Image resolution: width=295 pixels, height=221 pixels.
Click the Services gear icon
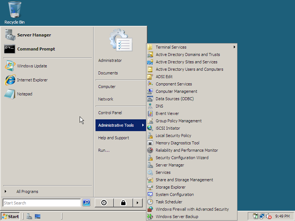[x=150, y=172]
